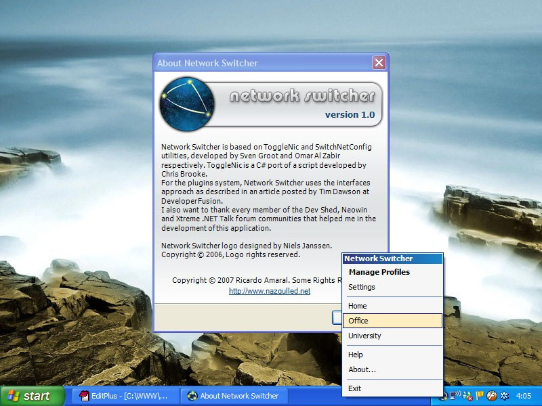Screen dimensions: 542x406
Task: Choose Settings in the tray menu
Action: pos(392,287)
